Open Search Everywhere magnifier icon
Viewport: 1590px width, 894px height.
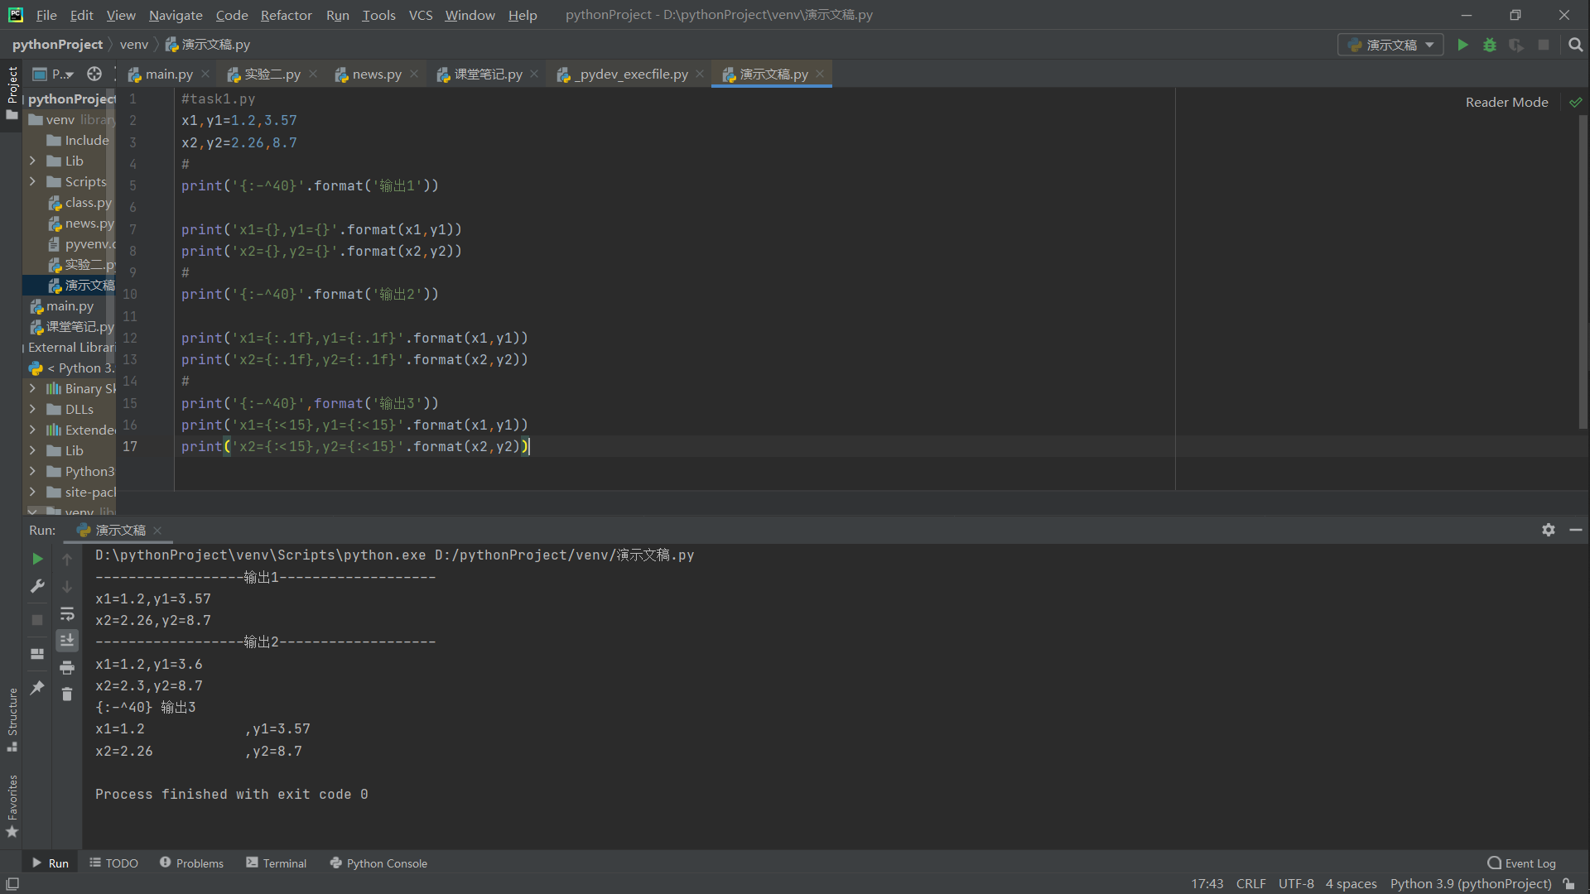[x=1575, y=45]
